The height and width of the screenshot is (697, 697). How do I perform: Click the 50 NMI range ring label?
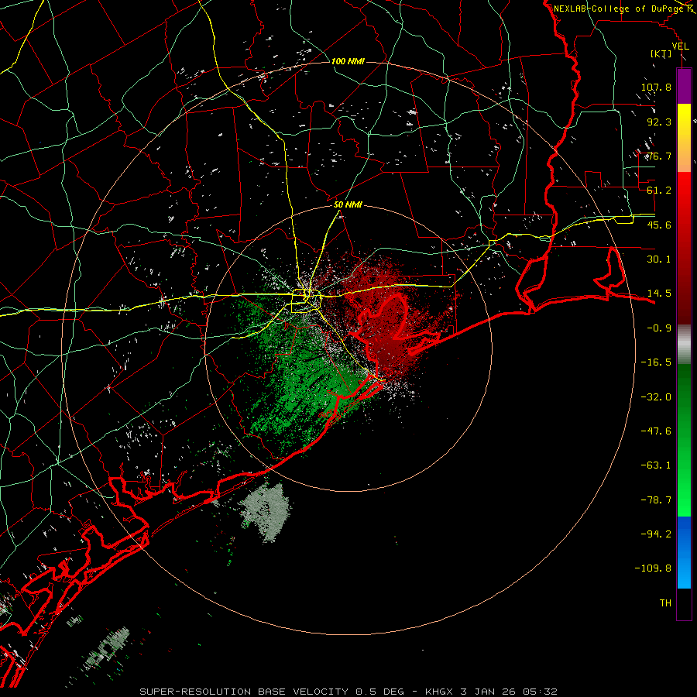click(x=348, y=205)
